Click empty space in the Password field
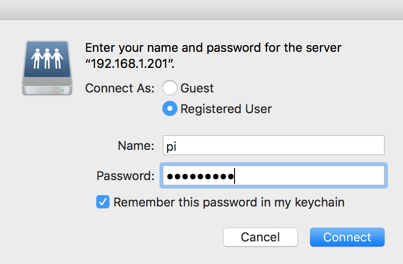 (x=307, y=176)
